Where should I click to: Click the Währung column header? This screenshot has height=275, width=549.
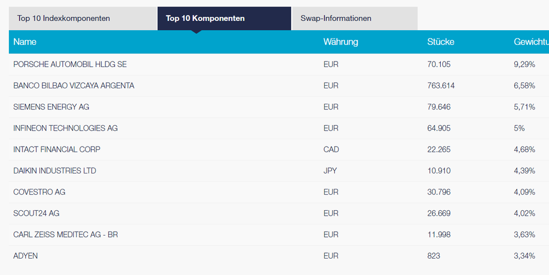[x=341, y=42]
